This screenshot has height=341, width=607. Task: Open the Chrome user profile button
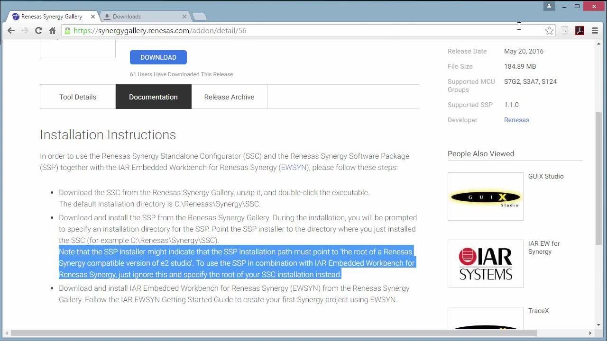click(x=549, y=6)
